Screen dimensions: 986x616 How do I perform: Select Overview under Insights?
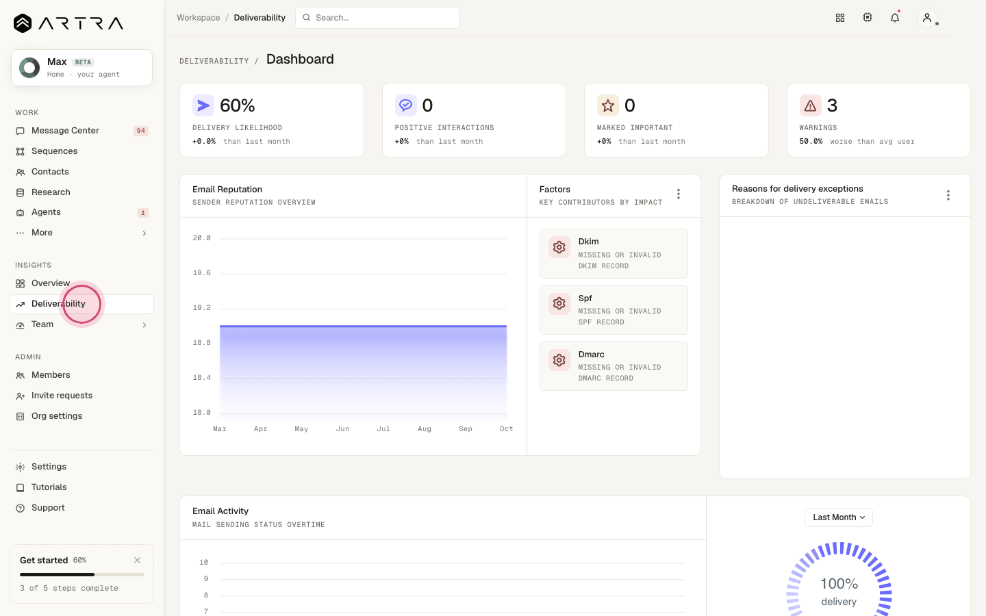(x=82, y=283)
